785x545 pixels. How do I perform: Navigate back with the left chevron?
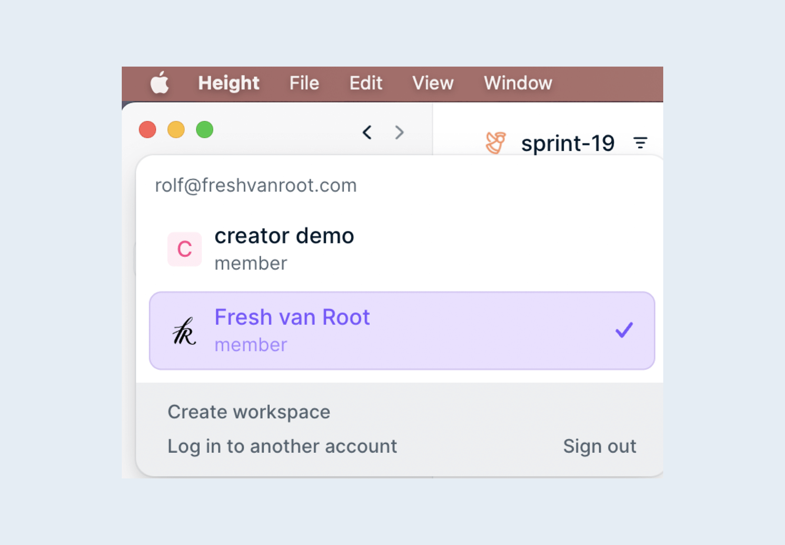click(367, 132)
